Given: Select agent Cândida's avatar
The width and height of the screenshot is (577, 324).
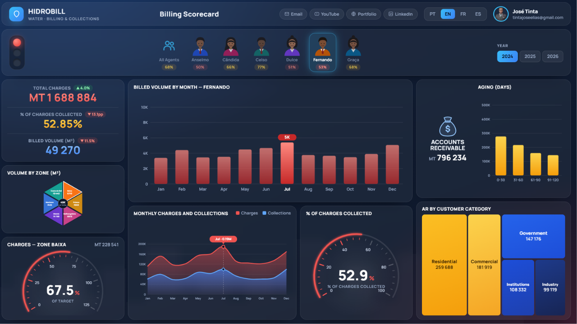Looking at the screenshot, I should 231,46.
